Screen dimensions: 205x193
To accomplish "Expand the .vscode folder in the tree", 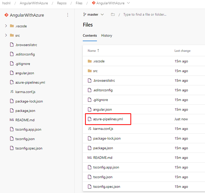I will point(6,26).
